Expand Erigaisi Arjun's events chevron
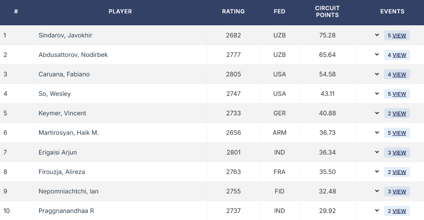The image size is (424, 220). [x=377, y=152]
